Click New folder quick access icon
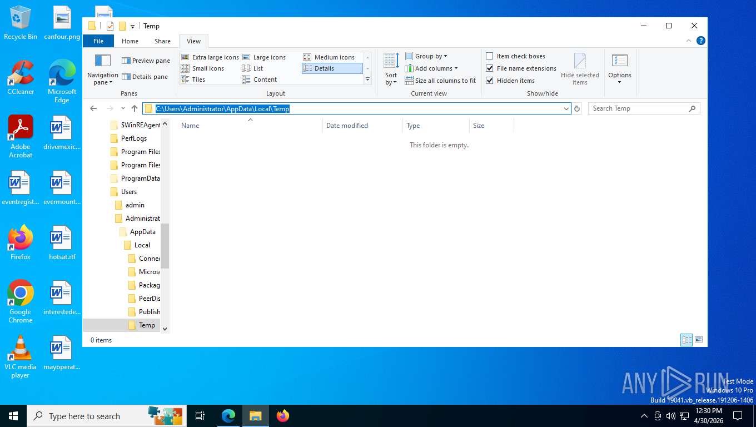The height and width of the screenshot is (427, 756). [122, 26]
